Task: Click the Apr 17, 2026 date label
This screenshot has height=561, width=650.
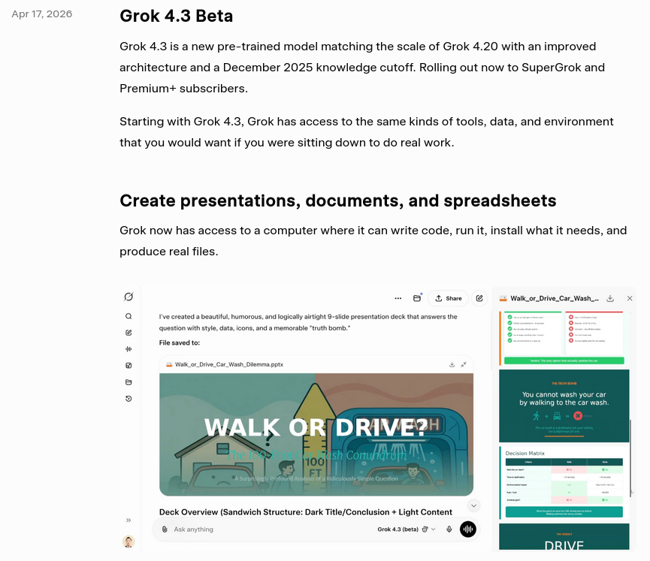Action: point(42,14)
